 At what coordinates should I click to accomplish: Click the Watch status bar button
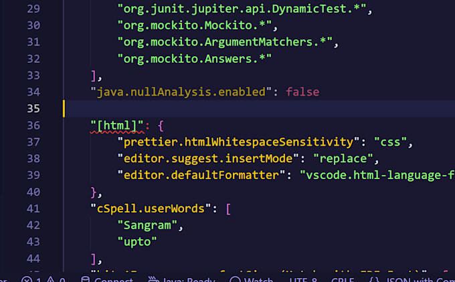252,280
